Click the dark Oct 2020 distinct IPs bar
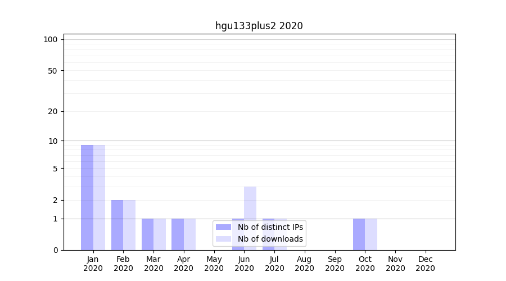This screenshot has height=281, width=506. pos(359,234)
